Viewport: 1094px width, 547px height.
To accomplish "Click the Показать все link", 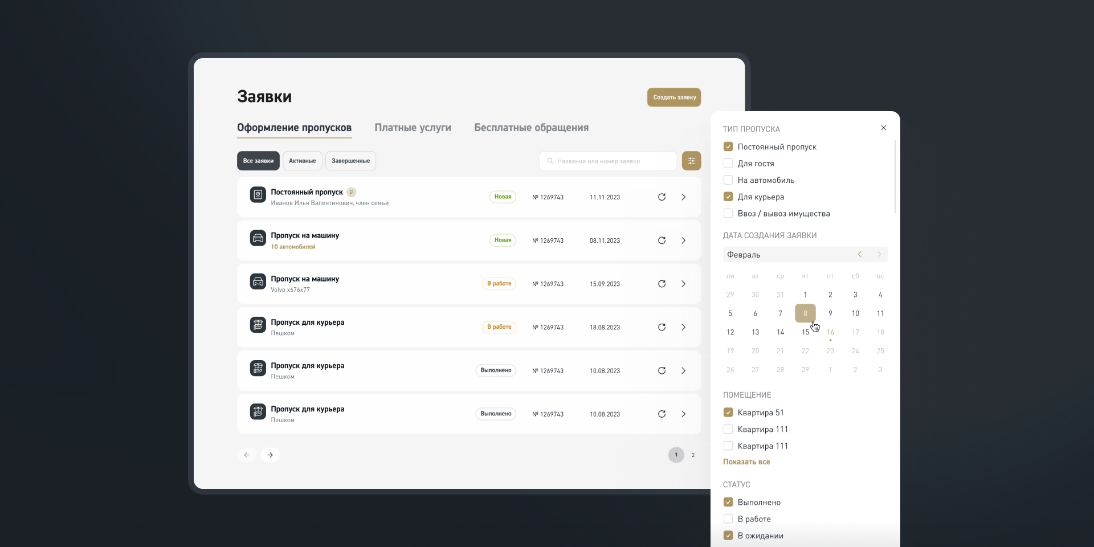I will click(746, 462).
